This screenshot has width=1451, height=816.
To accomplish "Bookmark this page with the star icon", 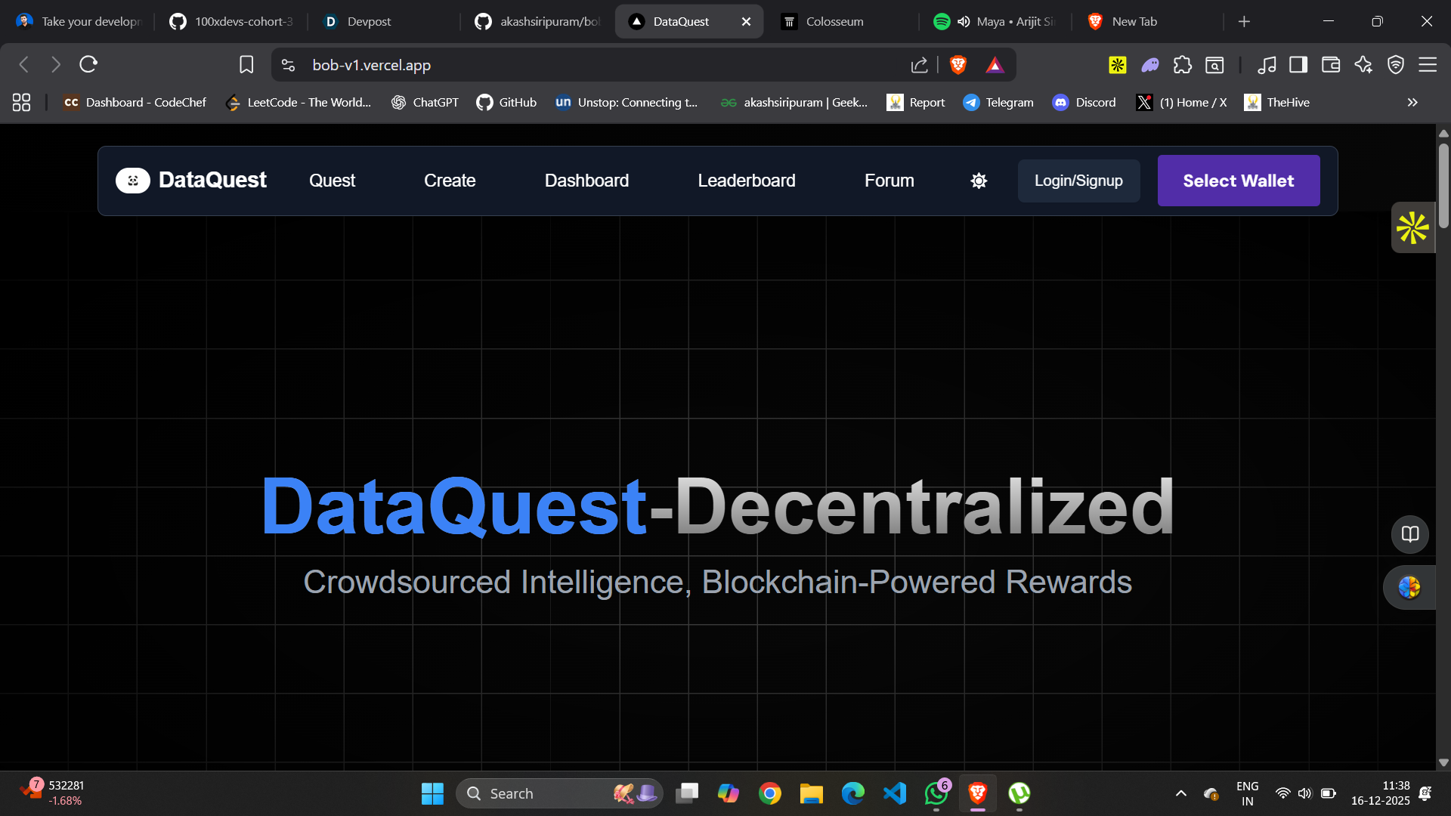I will pos(246,65).
